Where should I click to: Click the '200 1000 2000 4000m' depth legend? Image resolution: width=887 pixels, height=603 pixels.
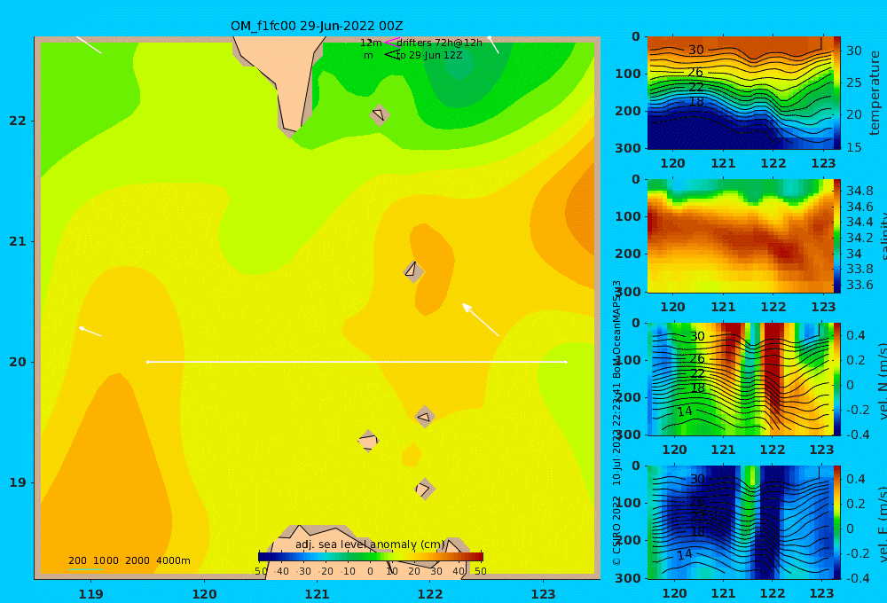click(x=129, y=560)
